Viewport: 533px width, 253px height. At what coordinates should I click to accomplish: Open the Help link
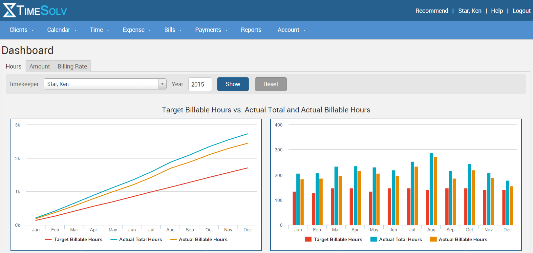pos(497,11)
